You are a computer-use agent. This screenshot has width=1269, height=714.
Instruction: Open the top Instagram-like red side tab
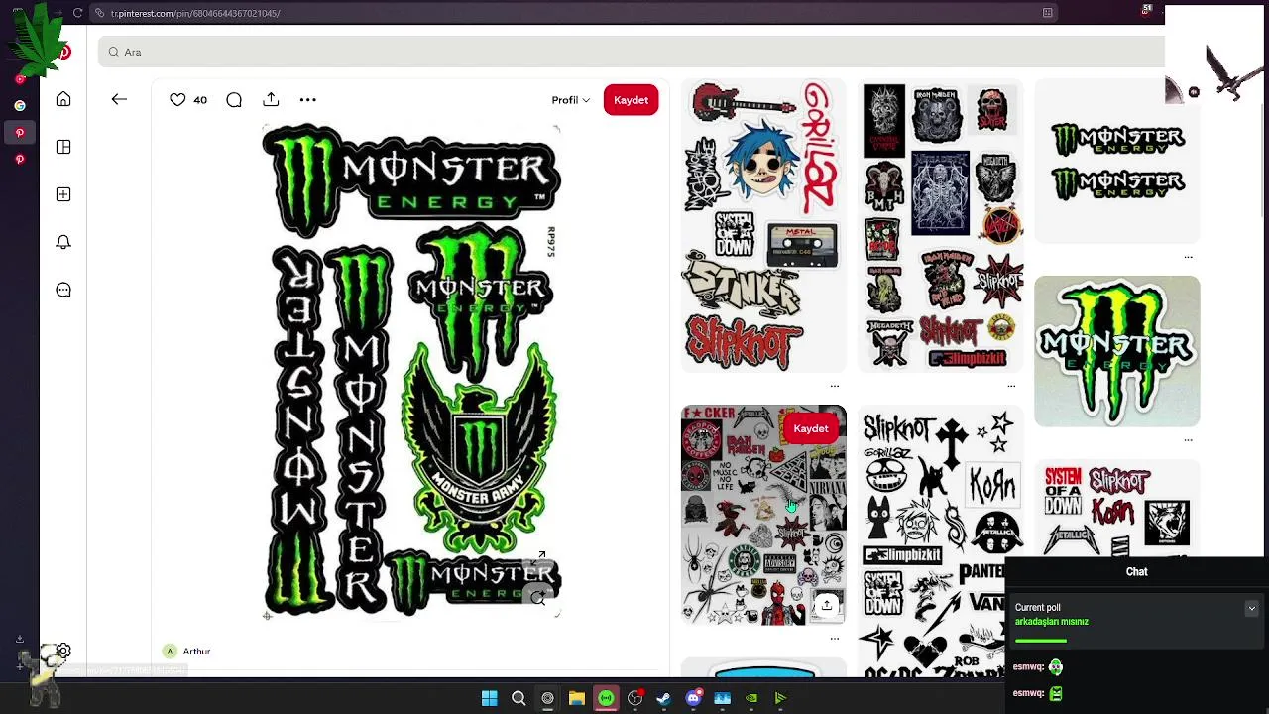tap(20, 78)
